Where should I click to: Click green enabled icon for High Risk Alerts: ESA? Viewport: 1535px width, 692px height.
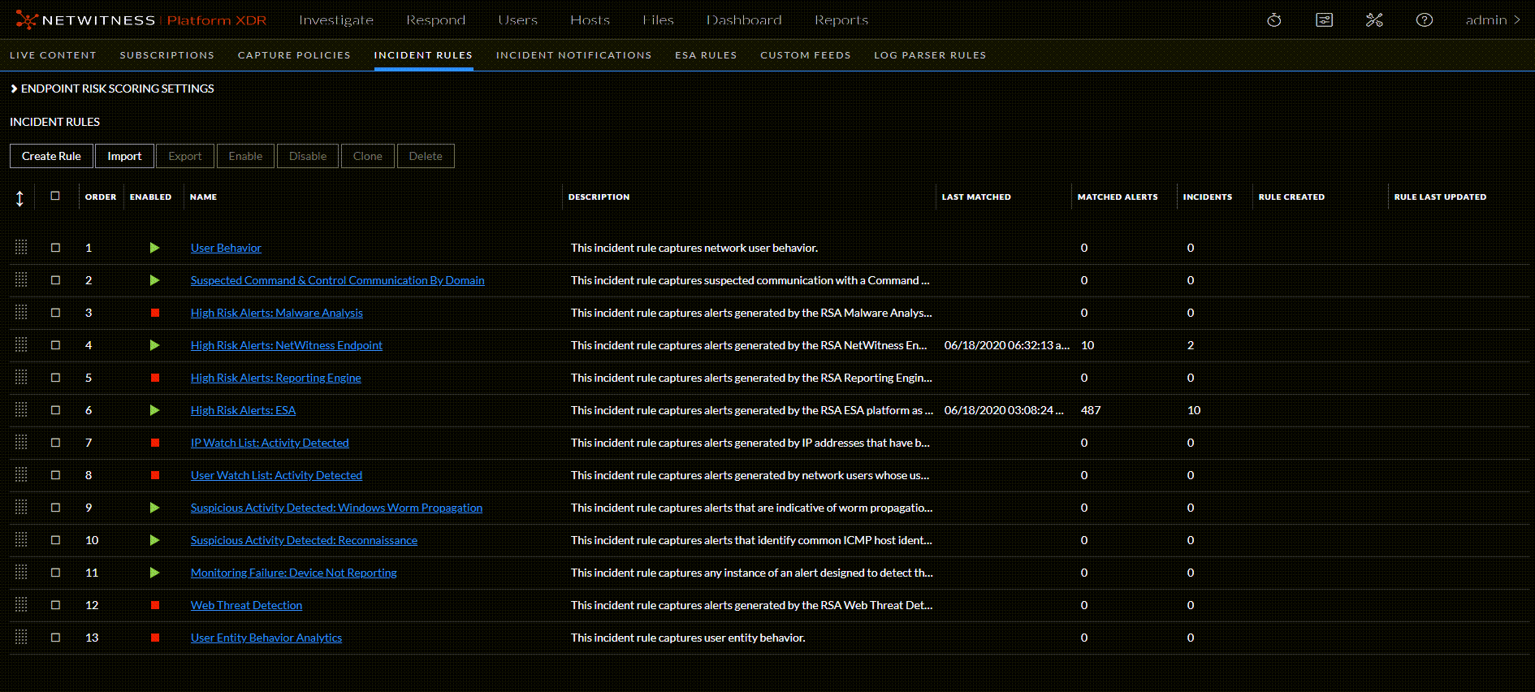[154, 410]
